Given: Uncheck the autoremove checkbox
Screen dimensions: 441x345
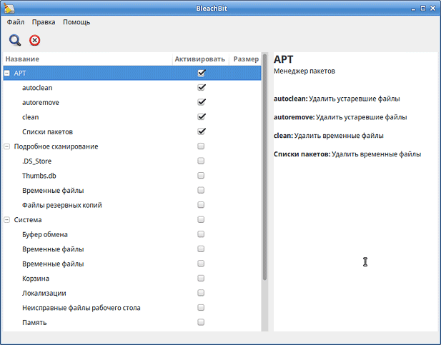Looking at the screenshot, I should (201, 102).
